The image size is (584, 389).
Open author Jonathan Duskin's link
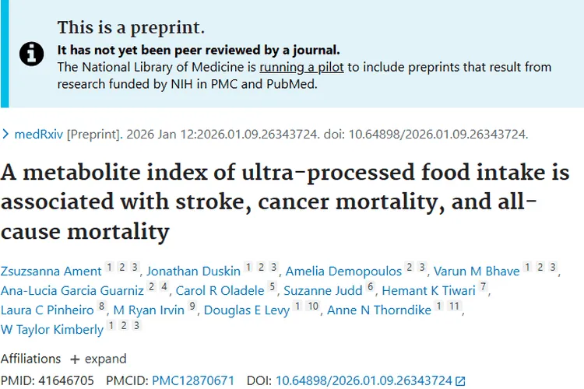pyautogui.click(x=193, y=271)
